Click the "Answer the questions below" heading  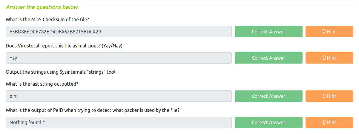tap(42, 7)
